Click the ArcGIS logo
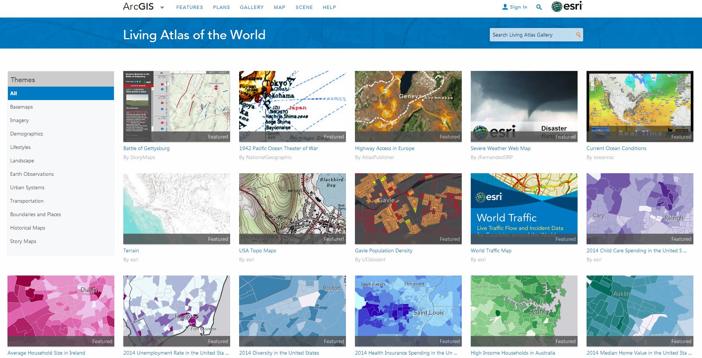702x358 pixels. pyautogui.click(x=138, y=7)
